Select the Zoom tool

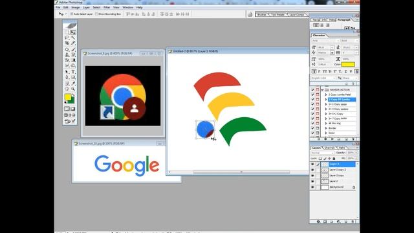[73, 89]
